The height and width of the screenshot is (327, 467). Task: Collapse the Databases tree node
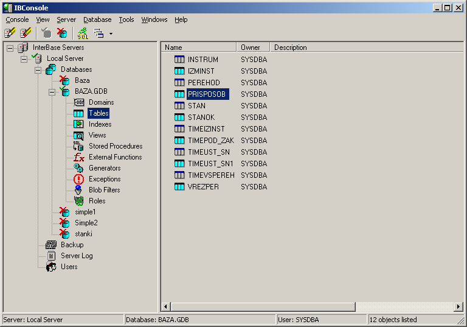[38, 70]
